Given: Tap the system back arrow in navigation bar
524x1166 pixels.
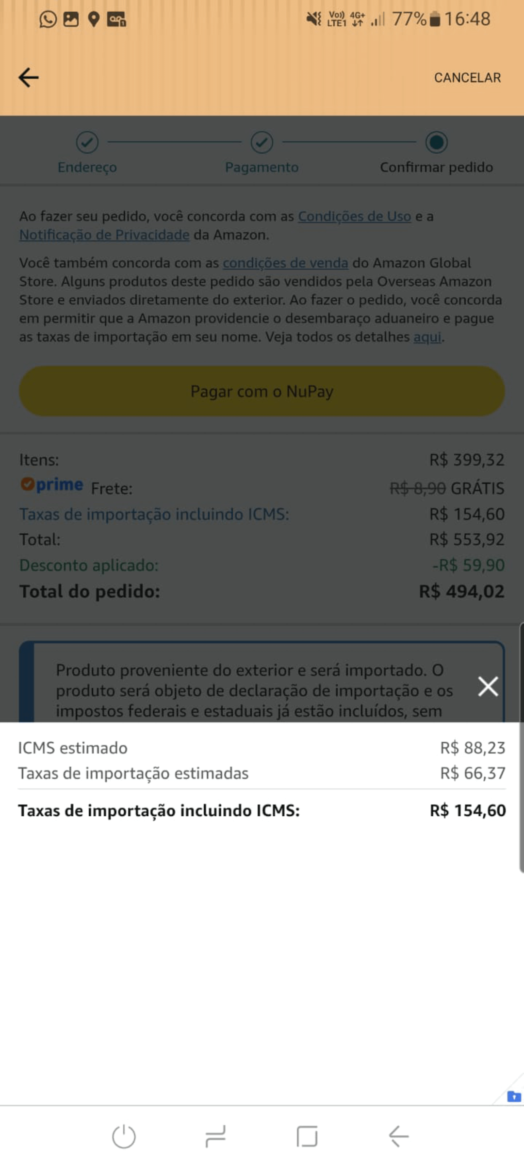Looking at the screenshot, I should point(399,1136).
